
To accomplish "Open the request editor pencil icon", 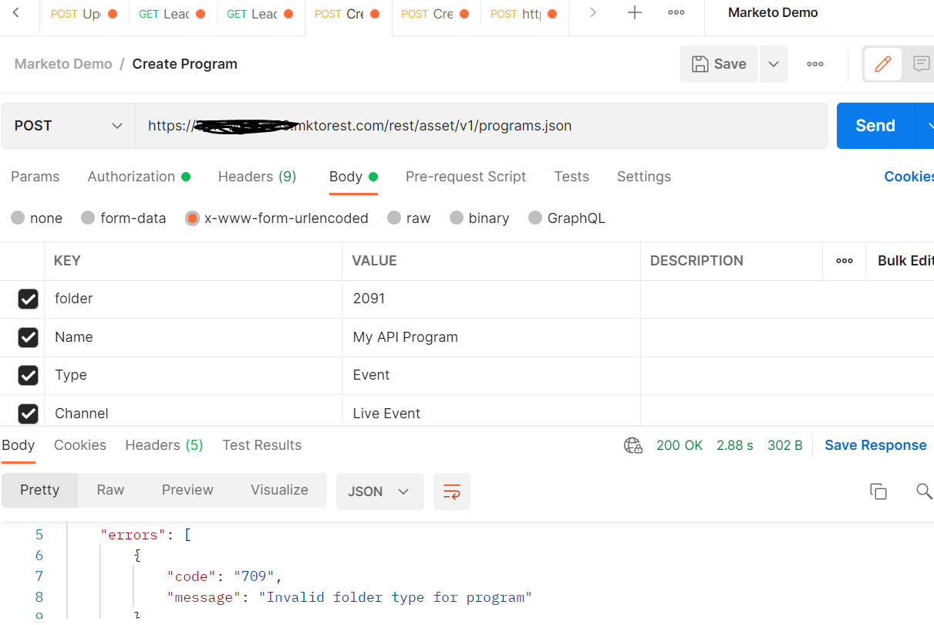I will tap(882, 64).
